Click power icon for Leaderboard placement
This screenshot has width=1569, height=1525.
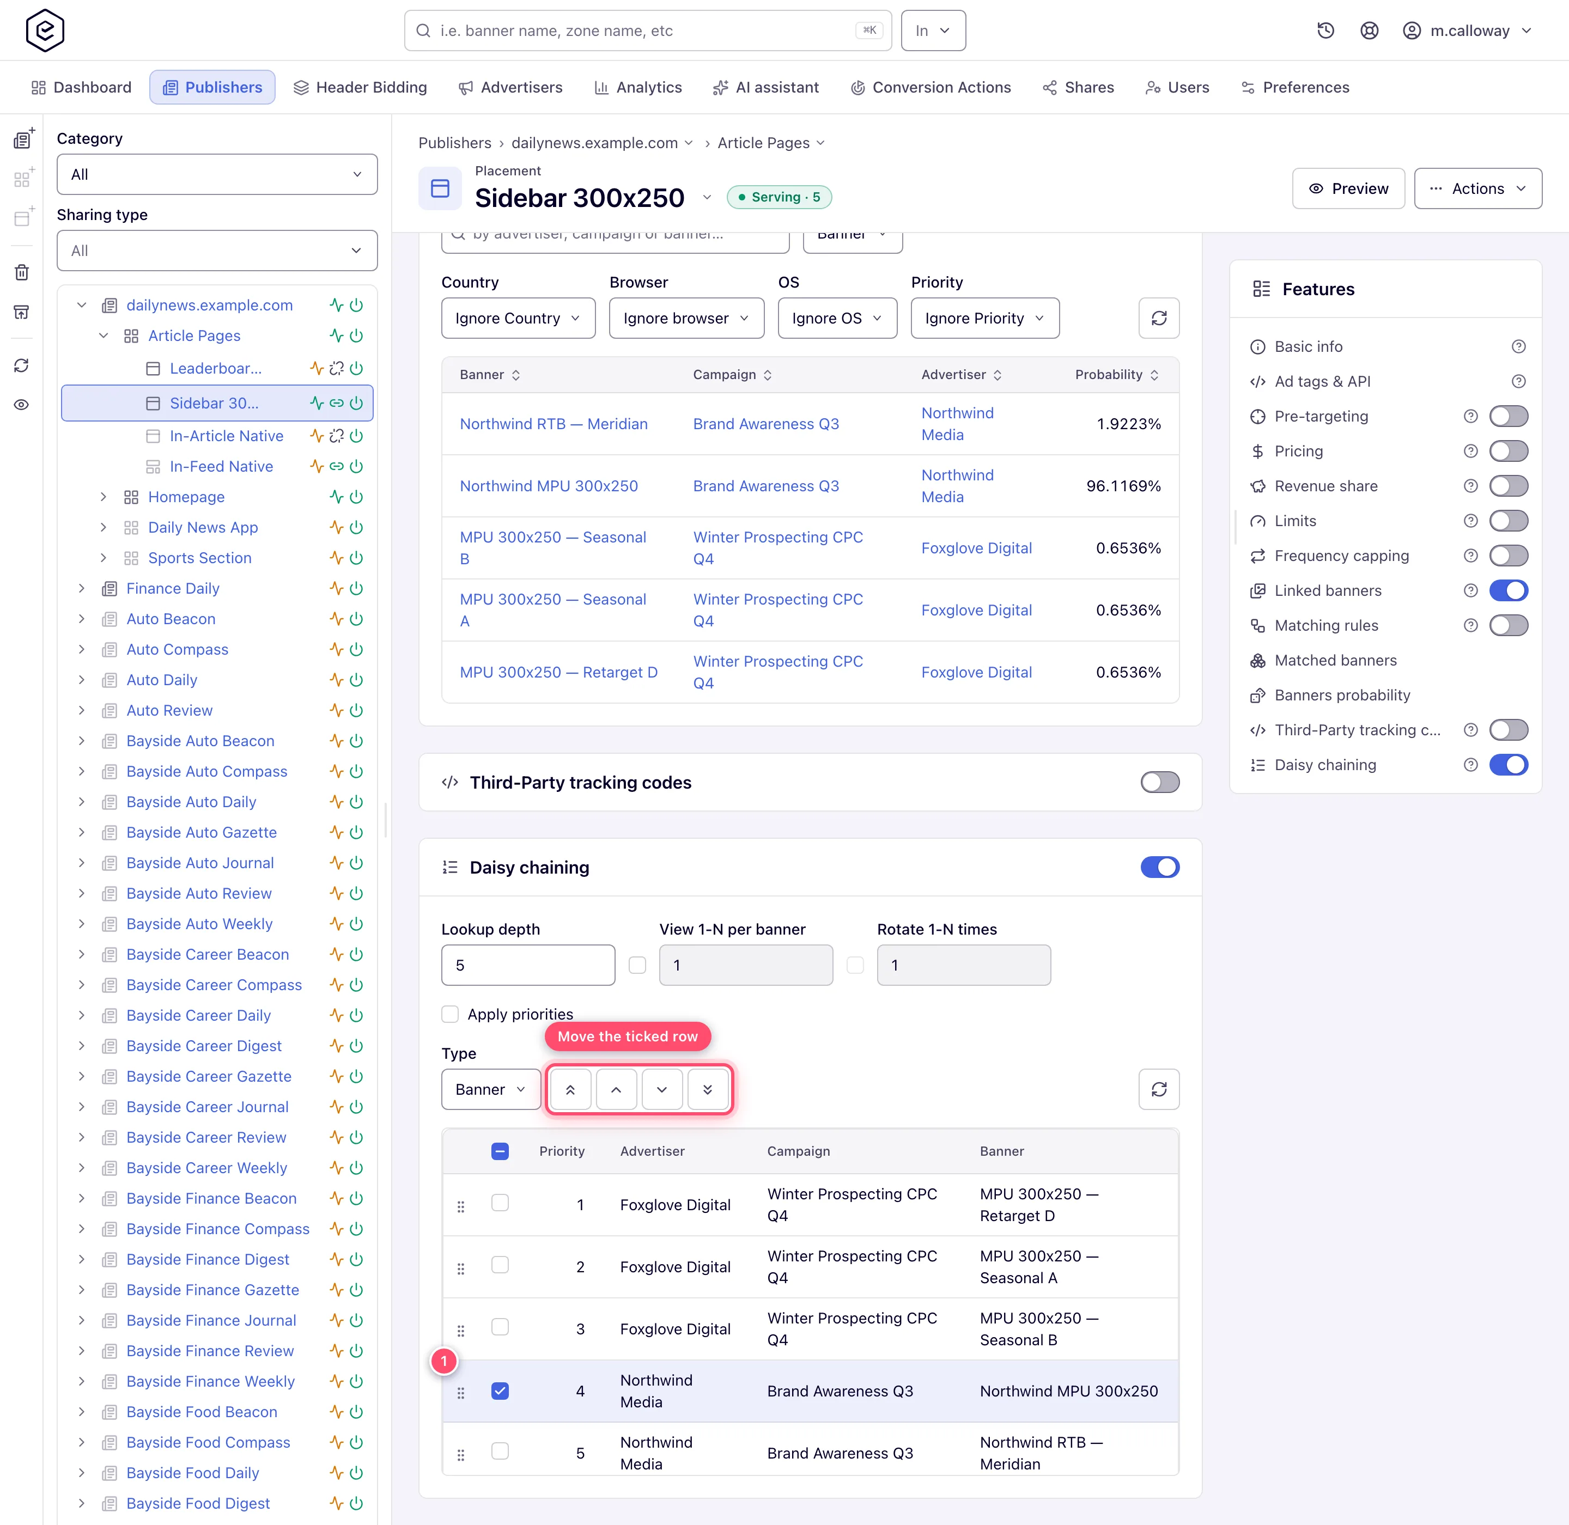coord(357,368)
